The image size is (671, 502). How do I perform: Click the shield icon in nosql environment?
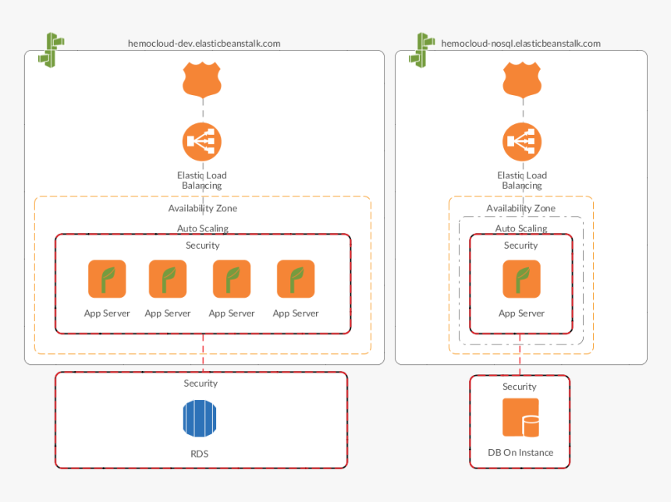click(x=521, y=78)
